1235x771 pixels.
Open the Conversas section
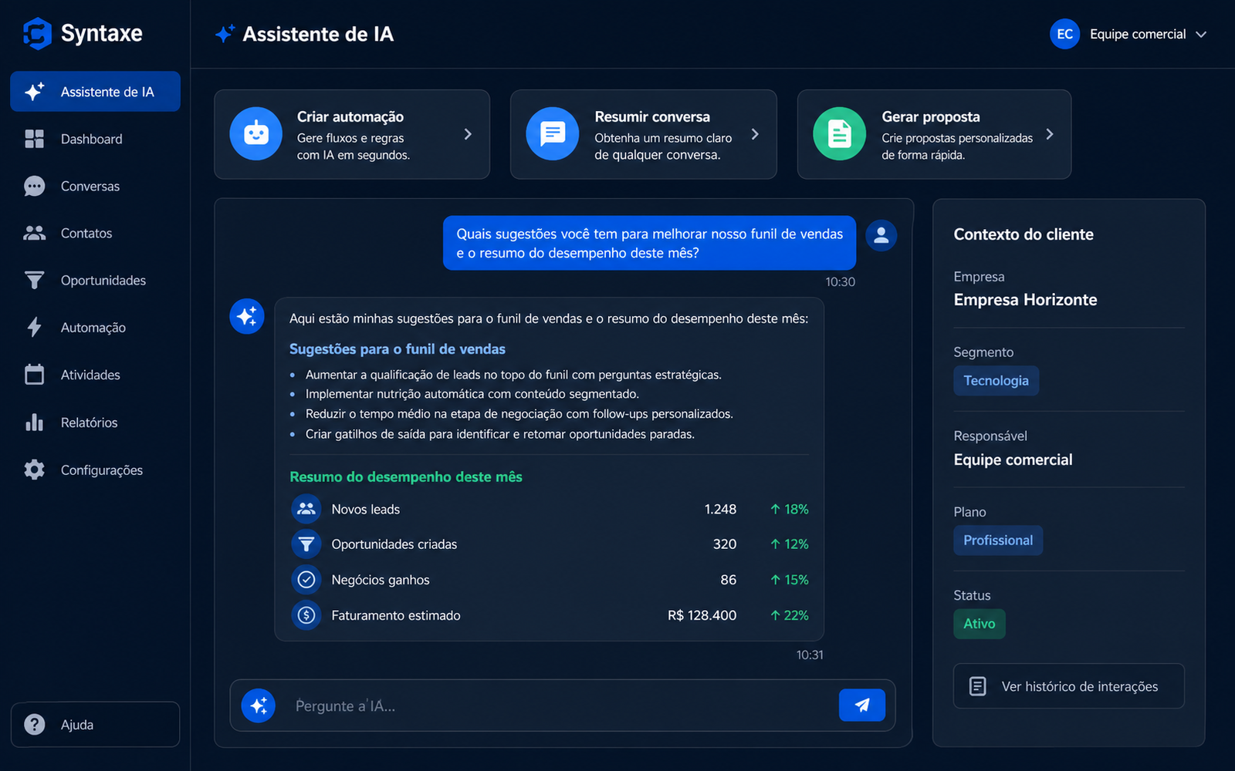pos(95,186)
